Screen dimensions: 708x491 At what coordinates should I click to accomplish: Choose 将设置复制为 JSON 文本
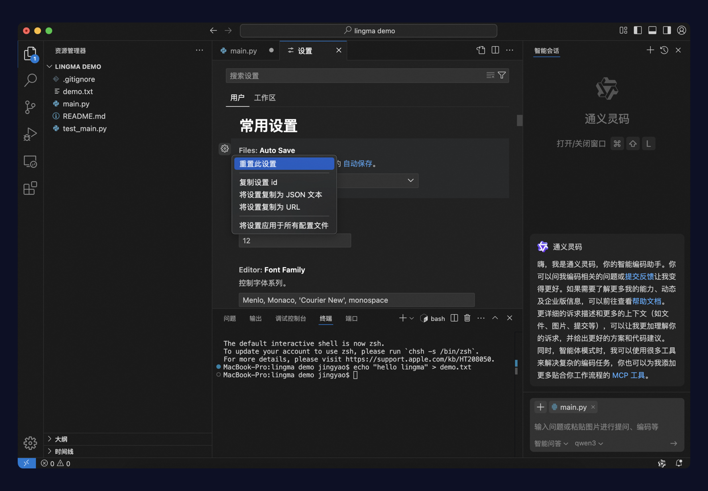coord(284,194)
